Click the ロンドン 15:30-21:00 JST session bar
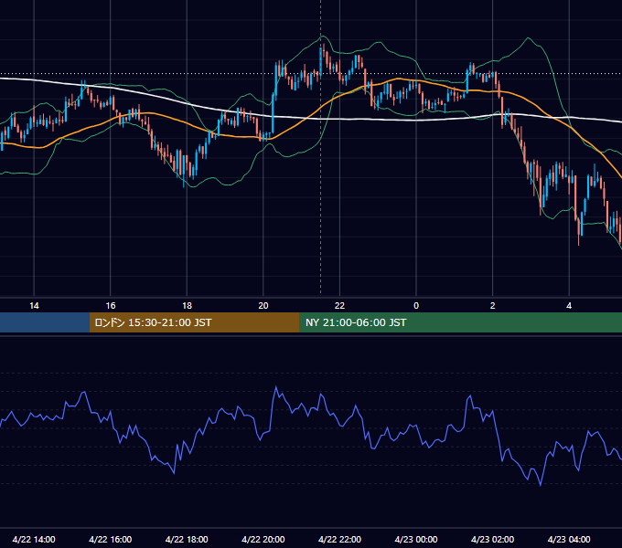 coord(194,322)
